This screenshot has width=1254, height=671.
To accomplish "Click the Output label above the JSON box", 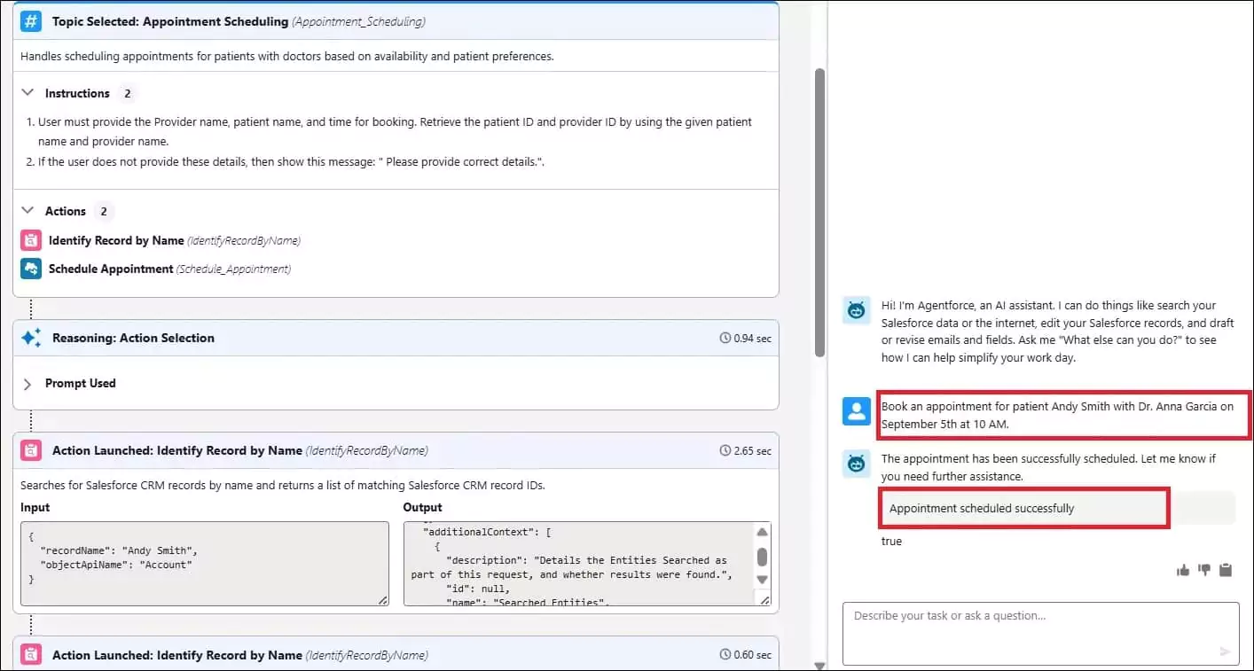I will 423,507.
